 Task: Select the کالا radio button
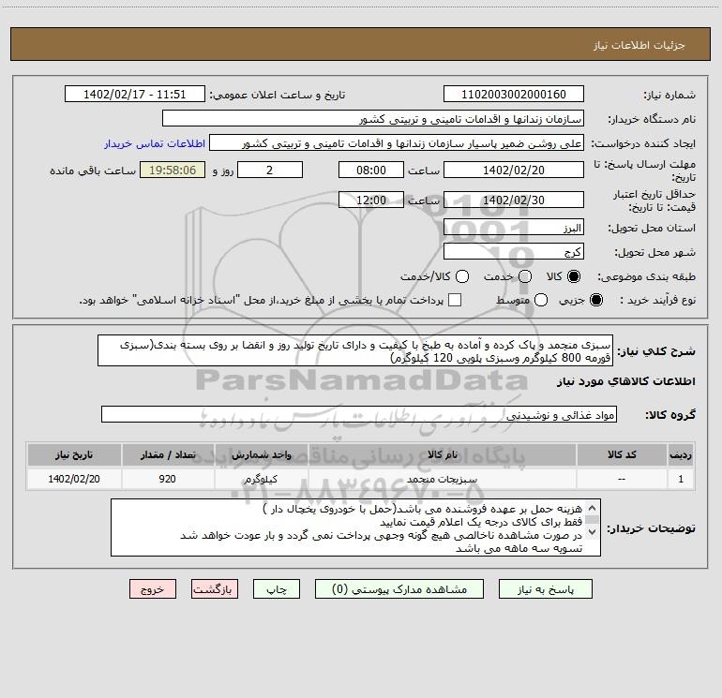(x=574, y=276)
